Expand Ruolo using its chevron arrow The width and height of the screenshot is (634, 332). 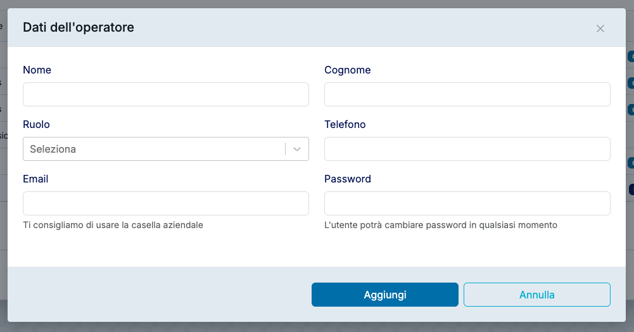[x=297, y=149]
